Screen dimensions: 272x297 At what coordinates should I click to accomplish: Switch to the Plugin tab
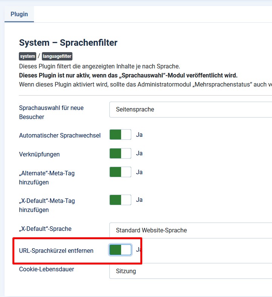[x=19, y=14]
